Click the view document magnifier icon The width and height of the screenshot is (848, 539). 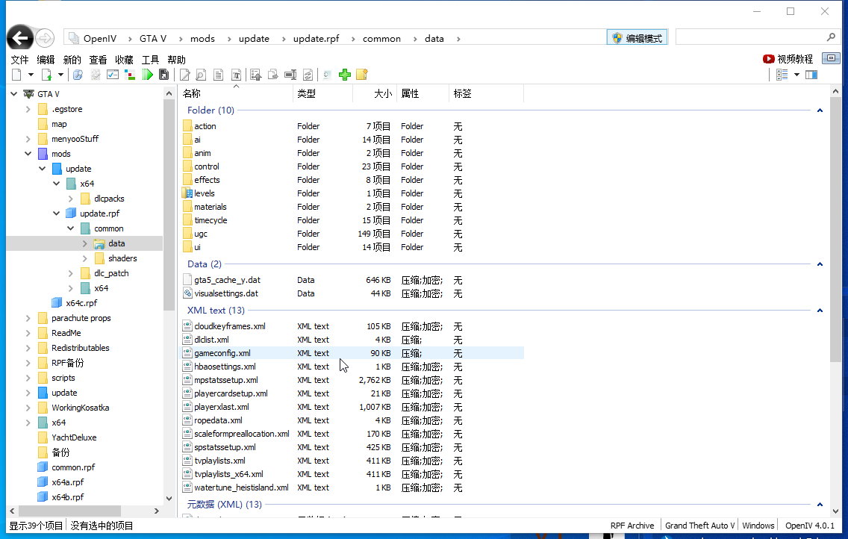(201, 75)
